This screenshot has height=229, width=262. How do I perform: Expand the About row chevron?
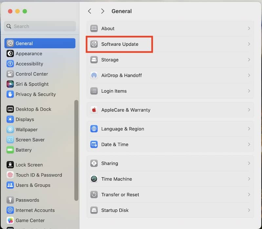249,28
